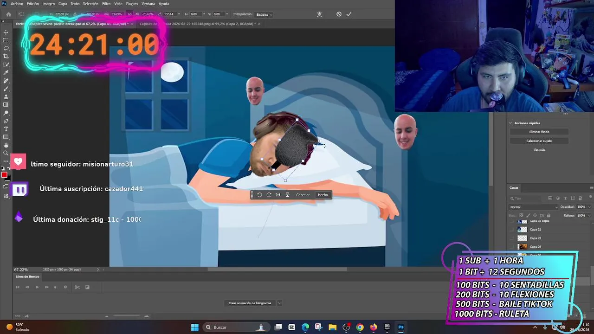
Task: Play the timeline animation
Action: (37, 287)
